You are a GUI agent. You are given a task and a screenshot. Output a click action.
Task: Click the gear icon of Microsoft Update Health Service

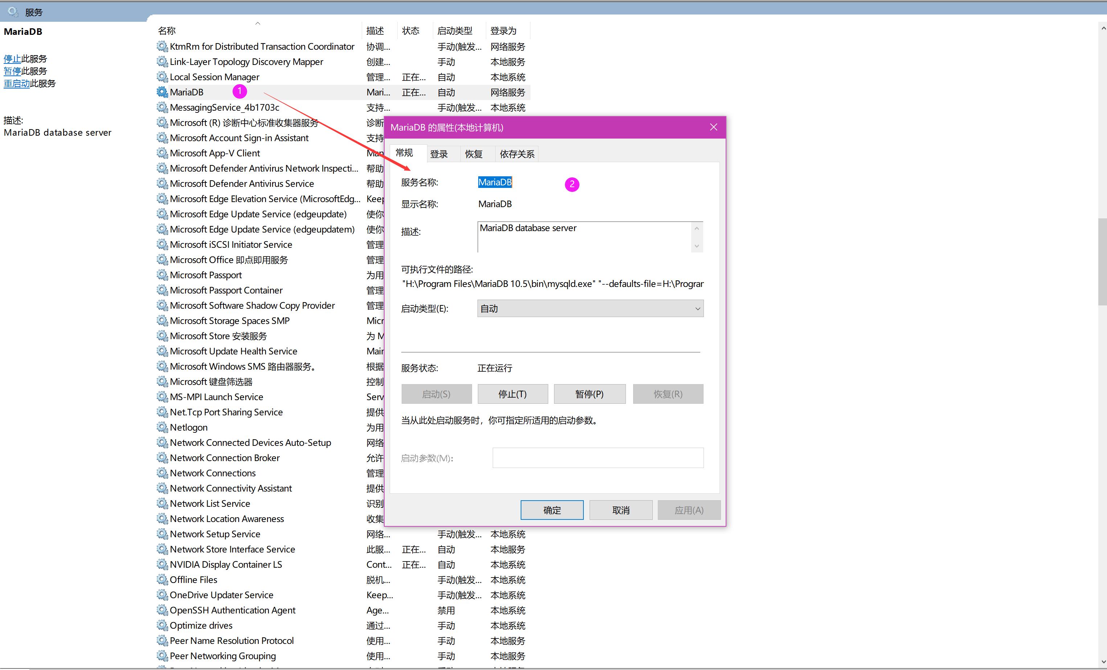tap(162, 351)
